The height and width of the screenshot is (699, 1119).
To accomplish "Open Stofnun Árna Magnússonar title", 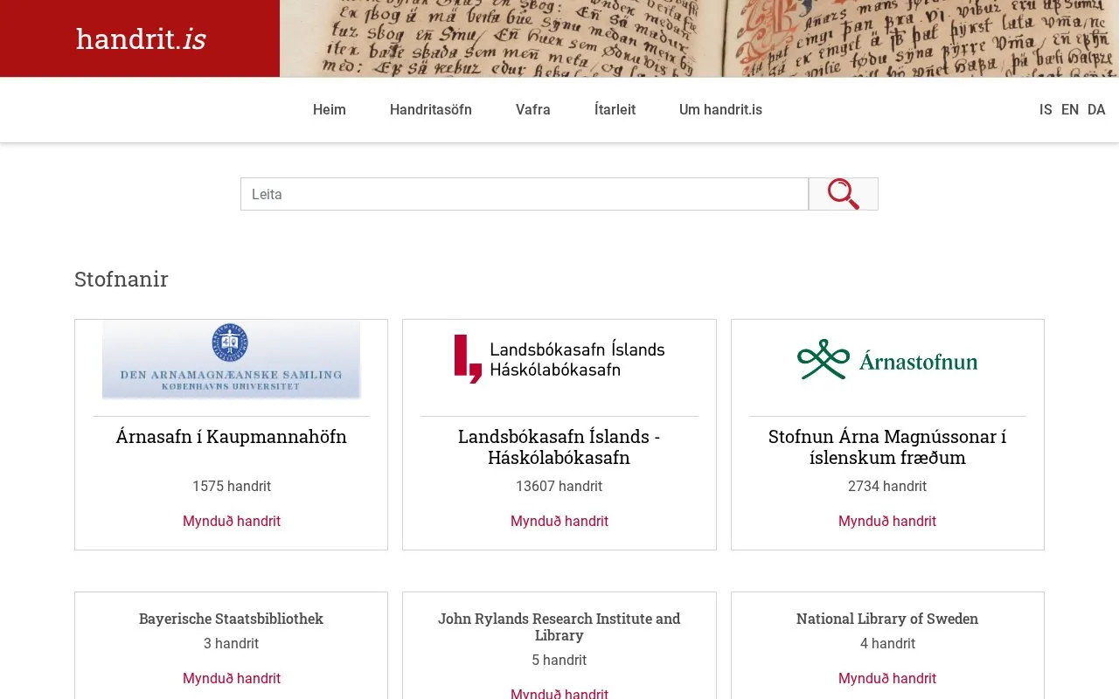I will click(x=887, y=446).
